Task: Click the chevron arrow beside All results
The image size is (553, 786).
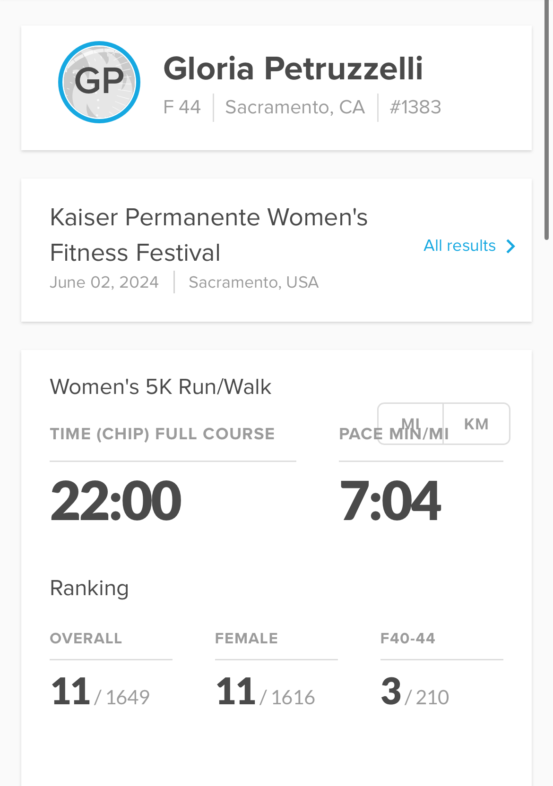Action: point(510,246)
